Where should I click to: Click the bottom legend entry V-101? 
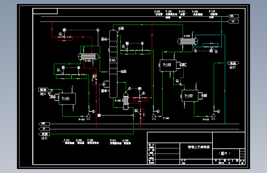(x=69, y=142)
